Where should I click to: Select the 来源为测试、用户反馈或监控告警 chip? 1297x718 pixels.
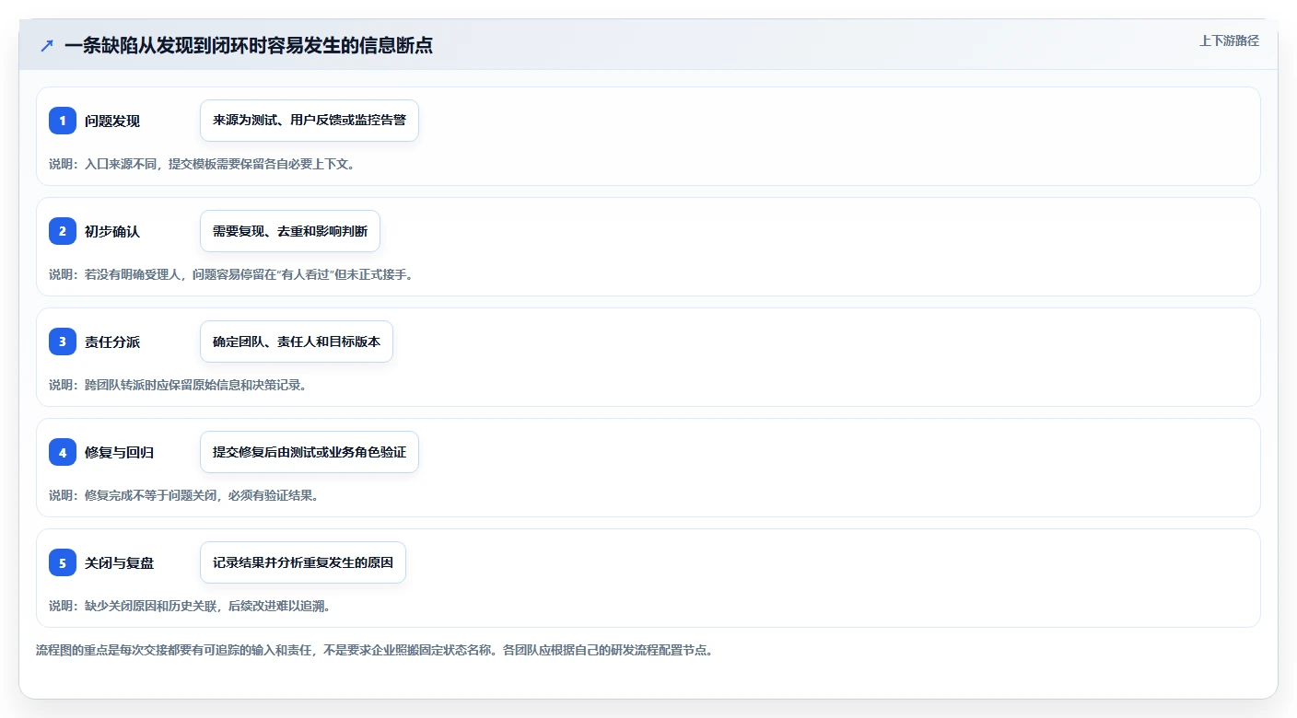(310, 121)
